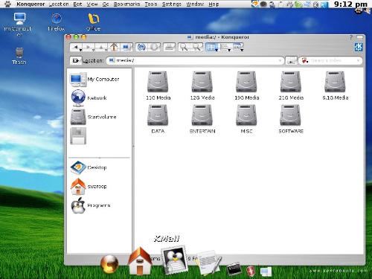Open the Go menu
This screenshot has width=372, height=279.
(x=106, y=4)
